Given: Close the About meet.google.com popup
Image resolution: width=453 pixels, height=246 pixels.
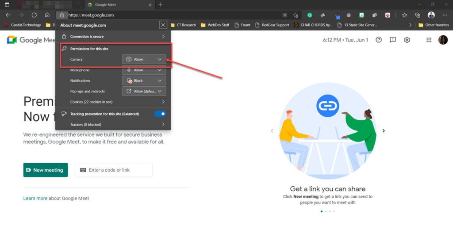Looking at the screenshot, I should pyautogui.click(x=163, y=25).
